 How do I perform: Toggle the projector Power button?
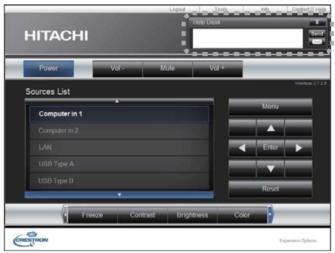(x=48, y=68)
